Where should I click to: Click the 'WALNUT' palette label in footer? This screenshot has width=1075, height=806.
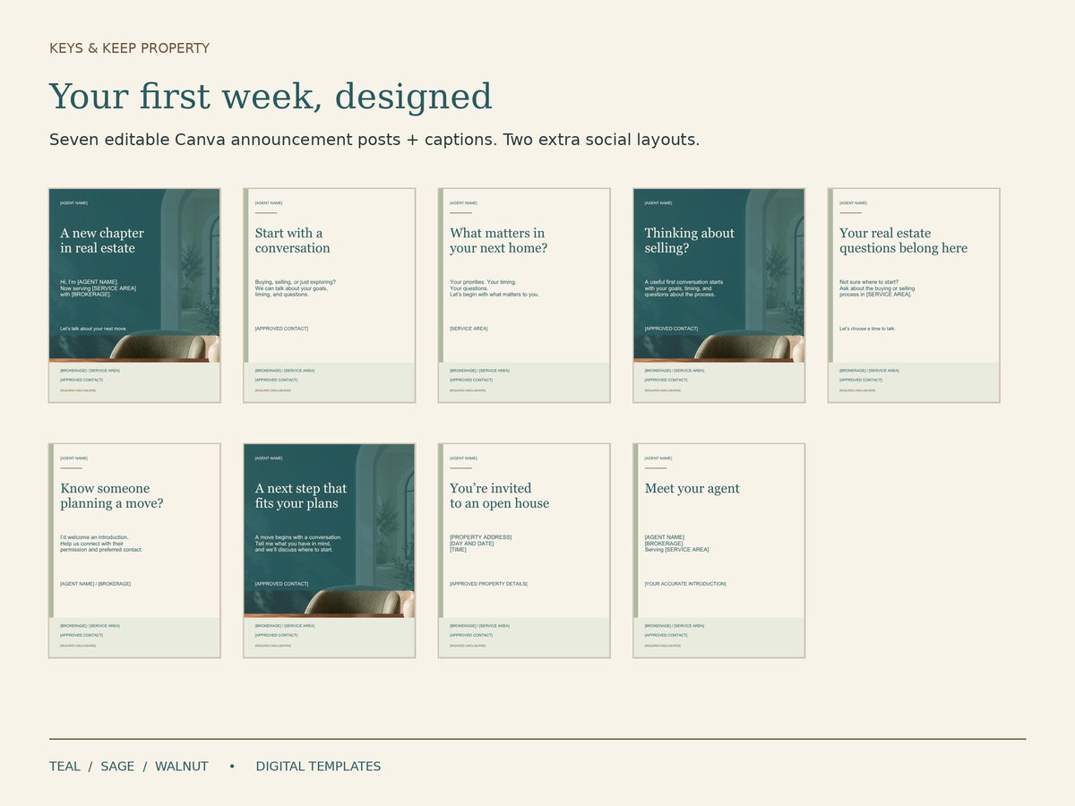[182, 767]
